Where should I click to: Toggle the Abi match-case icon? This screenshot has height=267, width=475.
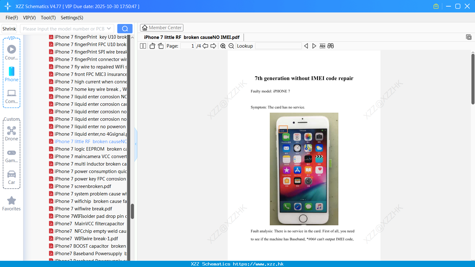(322, 46)
